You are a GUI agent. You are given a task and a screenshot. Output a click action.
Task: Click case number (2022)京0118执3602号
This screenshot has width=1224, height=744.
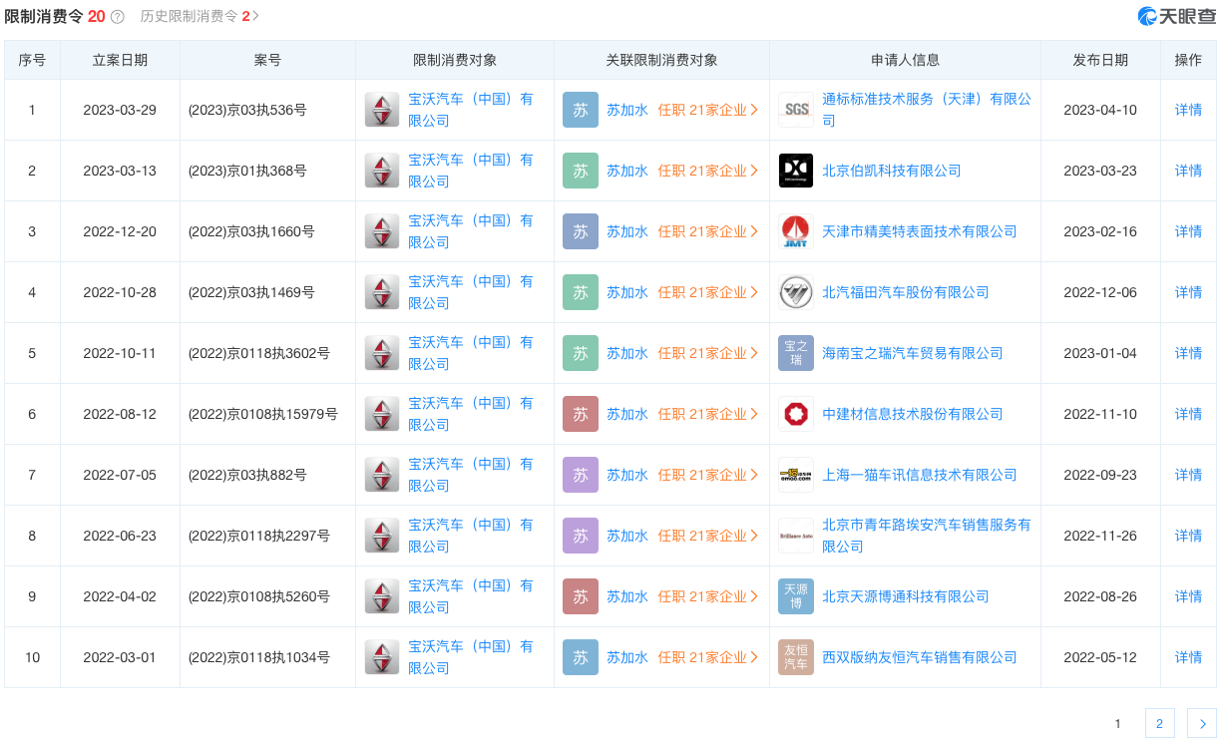point(259,353)
